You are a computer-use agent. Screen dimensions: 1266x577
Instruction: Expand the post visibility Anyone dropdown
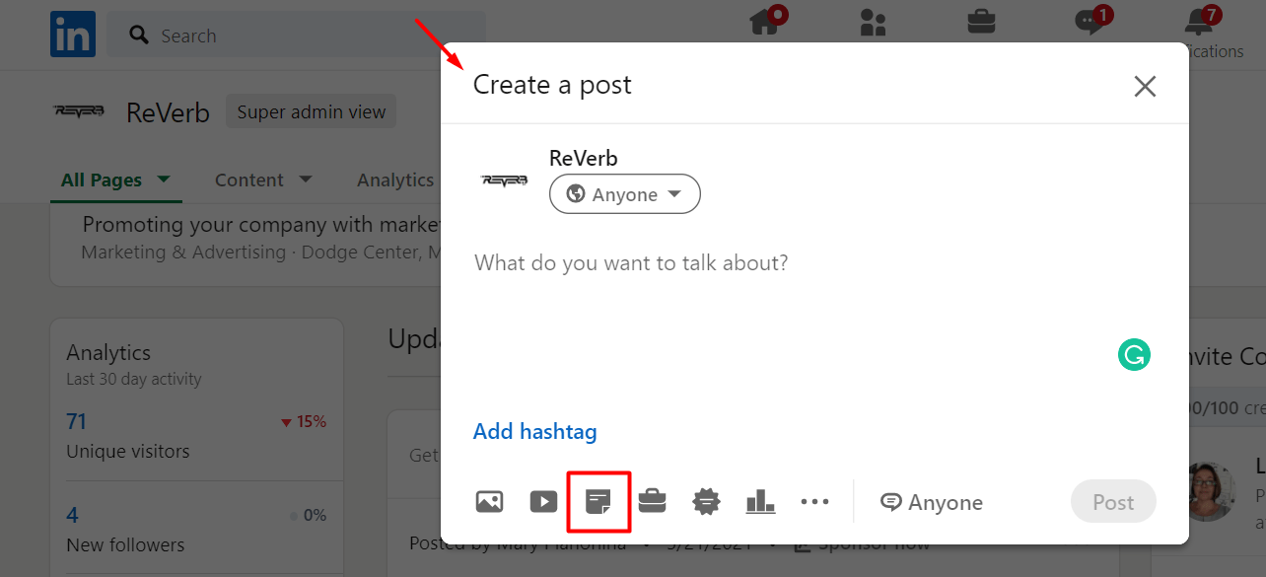coord(624,193)
